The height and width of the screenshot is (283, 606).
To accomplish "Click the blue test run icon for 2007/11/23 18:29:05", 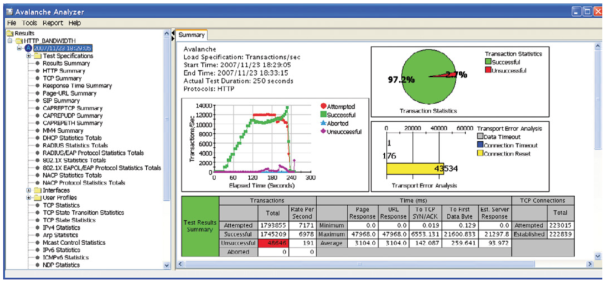I will (x=28, y=48).
